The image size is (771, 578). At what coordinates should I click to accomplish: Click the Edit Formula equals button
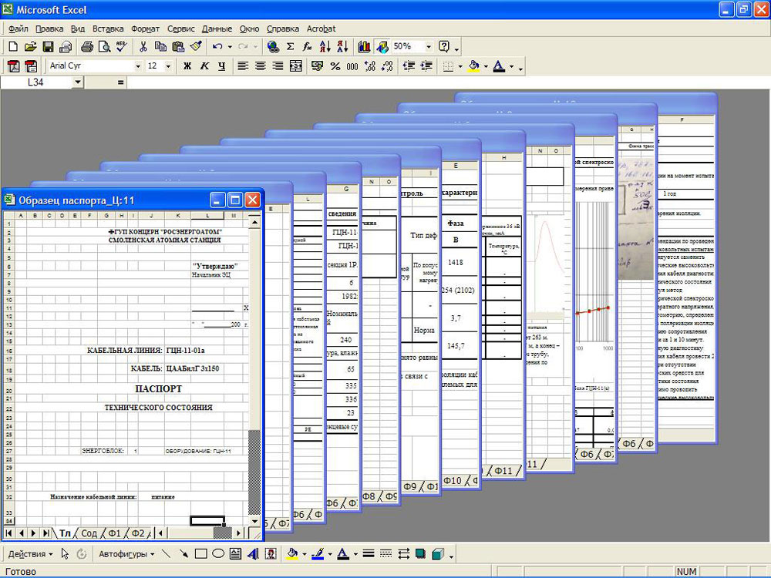pos(120,82)
